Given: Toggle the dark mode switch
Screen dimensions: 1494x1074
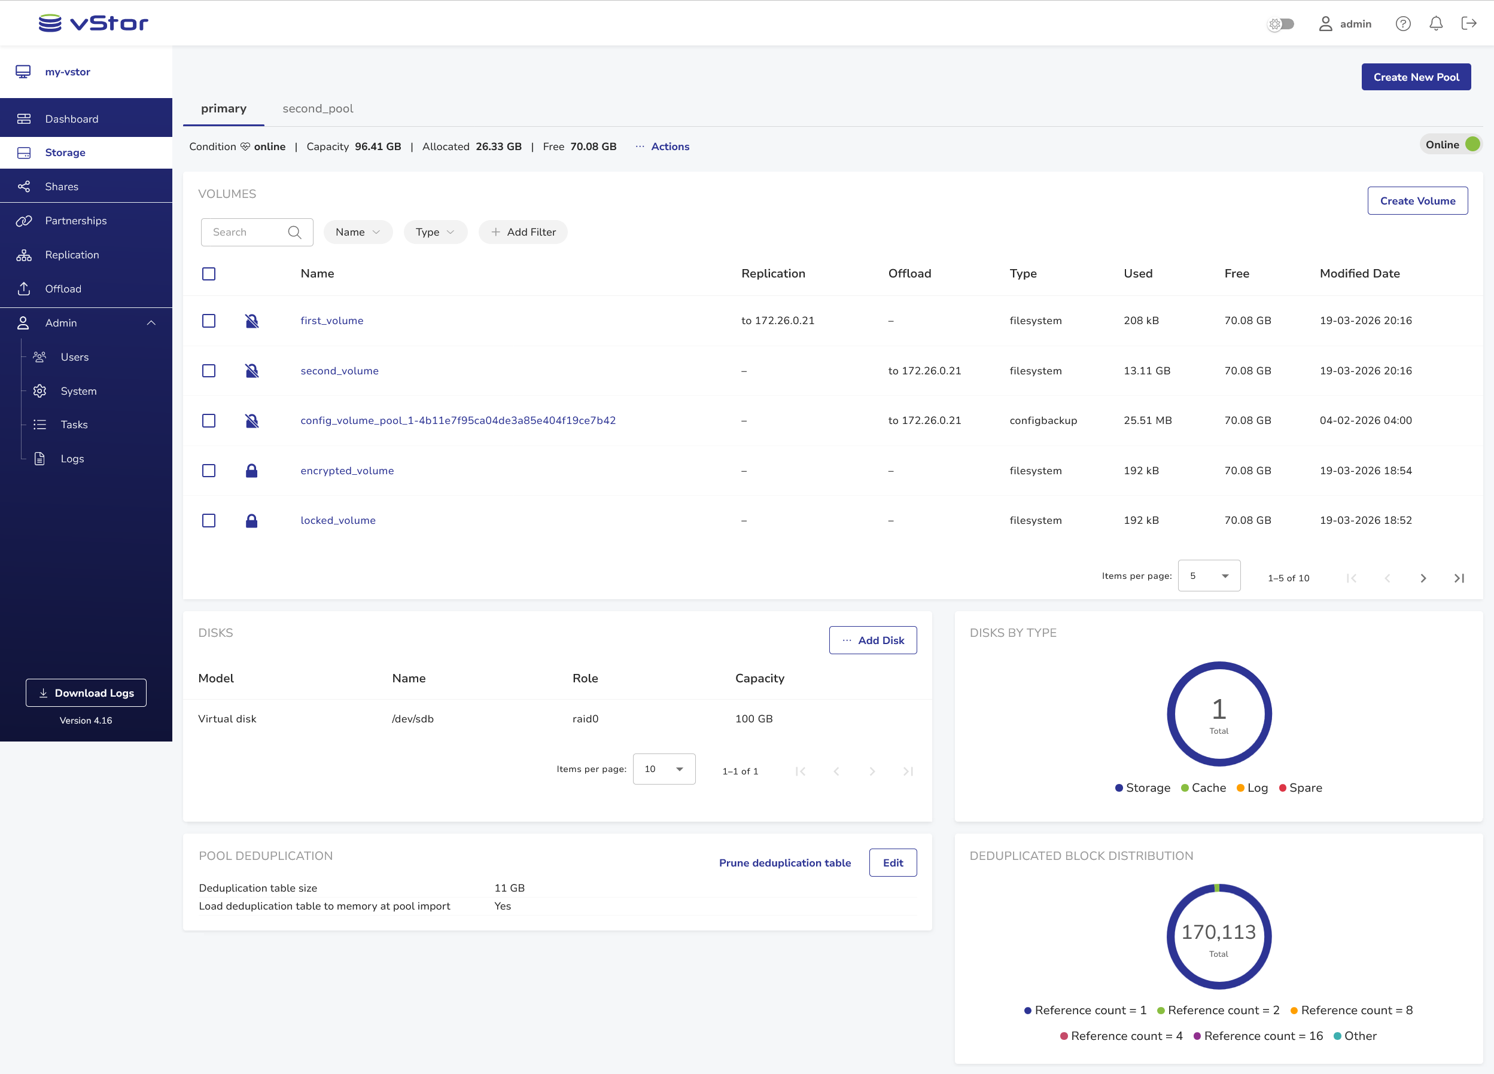Looking at the screenshot, I should (1280, 25).
